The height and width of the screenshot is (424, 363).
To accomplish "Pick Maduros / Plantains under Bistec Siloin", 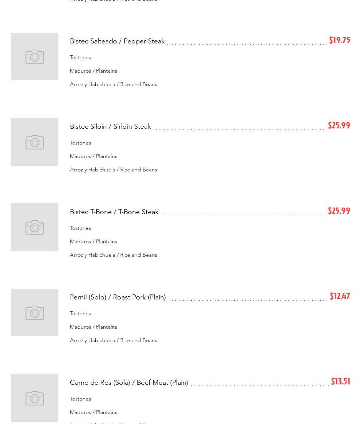I will [x=93, y=156].
